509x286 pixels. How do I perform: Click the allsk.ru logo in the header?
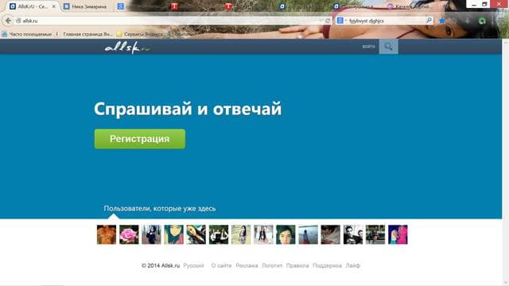pos(127,48)
